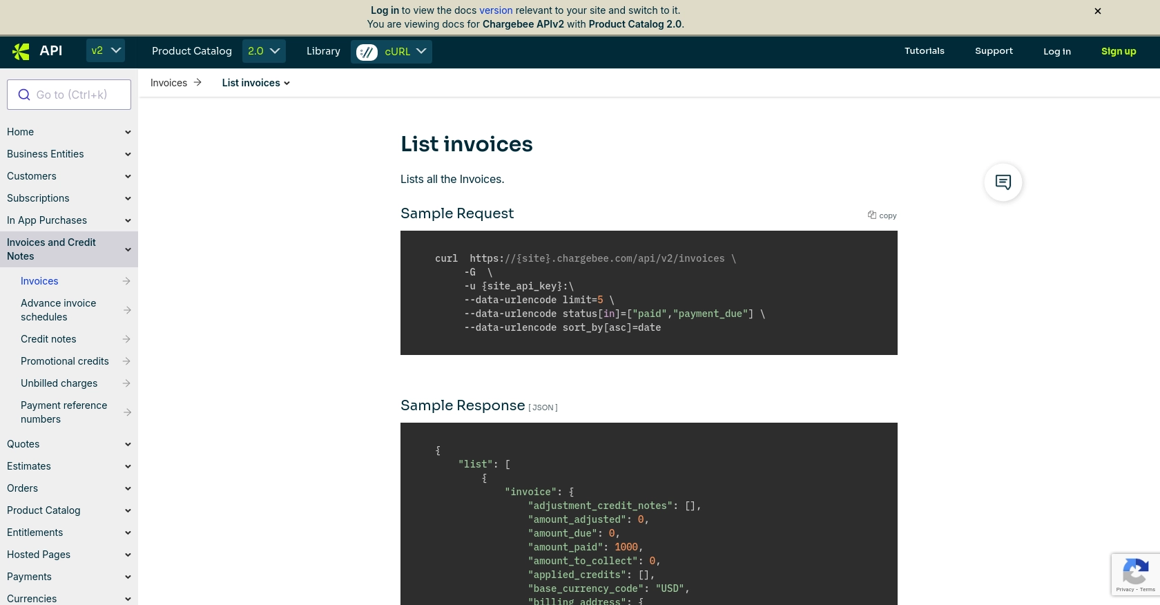The height and width of the screenshot is (605, 1160).
Task: Expand the Quotes section
Action: [x=128, y=444]
